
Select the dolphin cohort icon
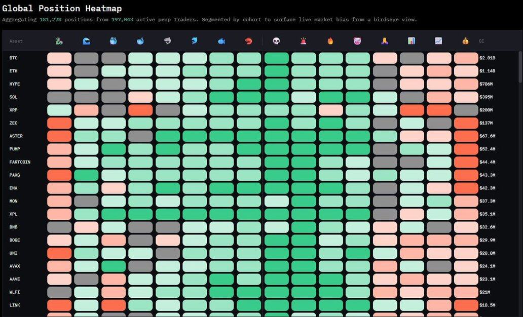(195, 41)
